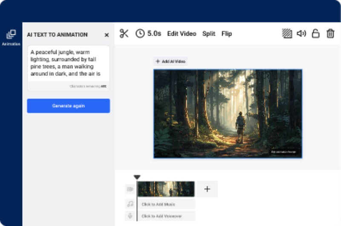This screenshot has height=226, width=341.
Task: Open the Animation sidebar panel
Action: pos(11,37)
